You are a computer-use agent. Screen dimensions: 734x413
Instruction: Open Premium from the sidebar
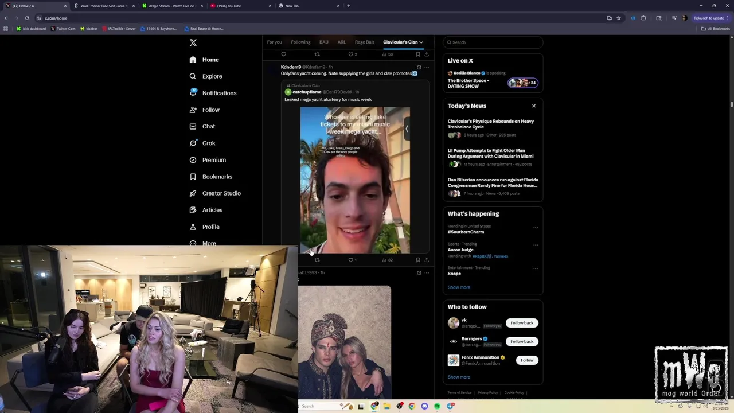tap(207, 160)
